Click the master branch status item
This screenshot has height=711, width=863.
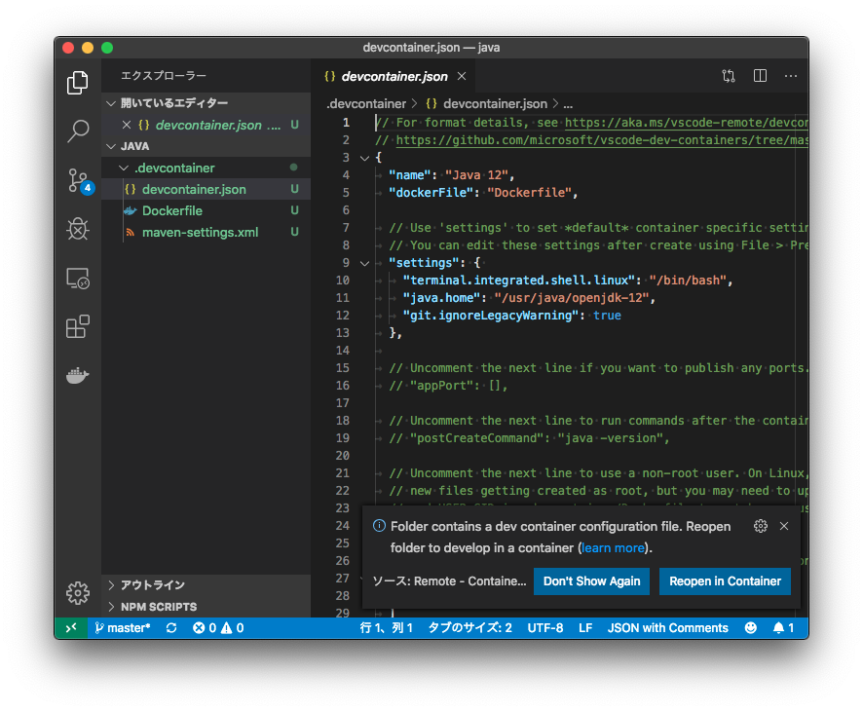tap(122, 628)
